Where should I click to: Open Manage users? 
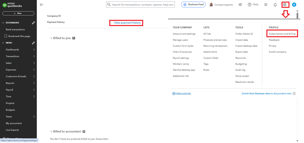(180, 40)
